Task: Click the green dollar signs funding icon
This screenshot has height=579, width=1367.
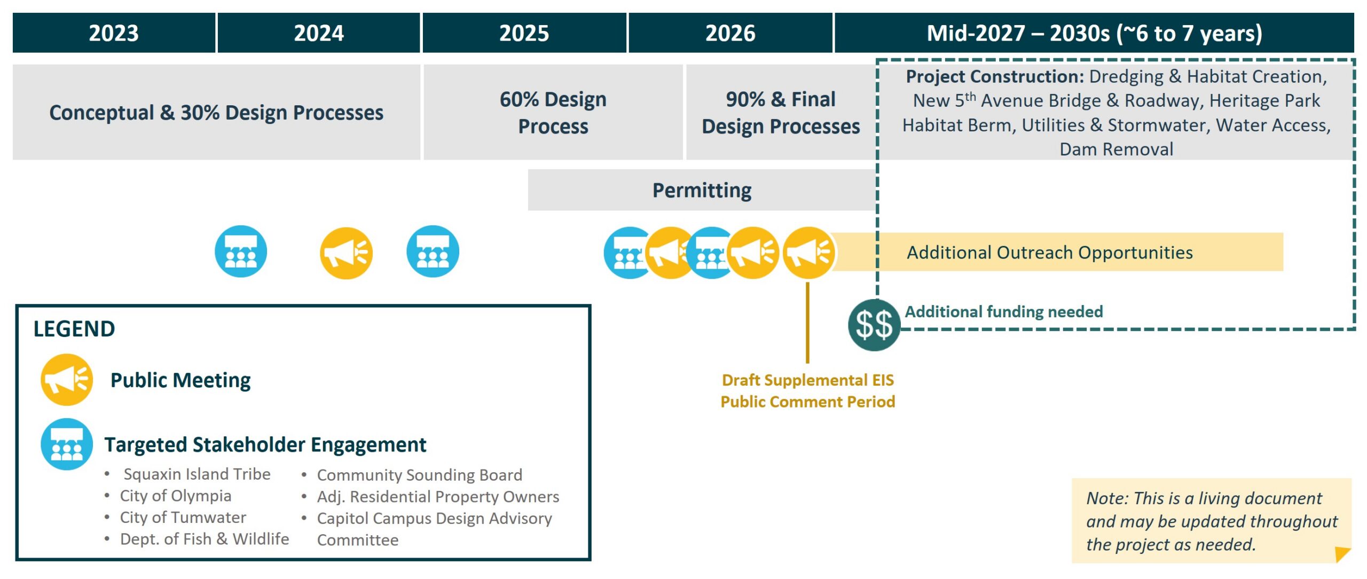Action: [874, 325]
